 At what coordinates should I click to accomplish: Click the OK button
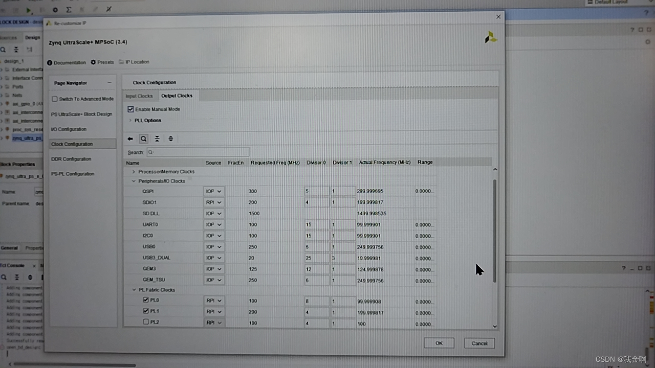[439, 343]
